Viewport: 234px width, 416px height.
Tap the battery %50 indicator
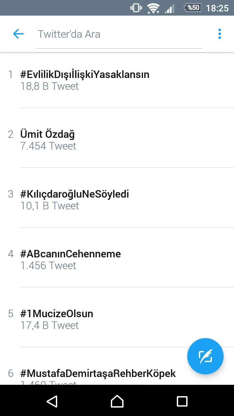tap(192, 8)
